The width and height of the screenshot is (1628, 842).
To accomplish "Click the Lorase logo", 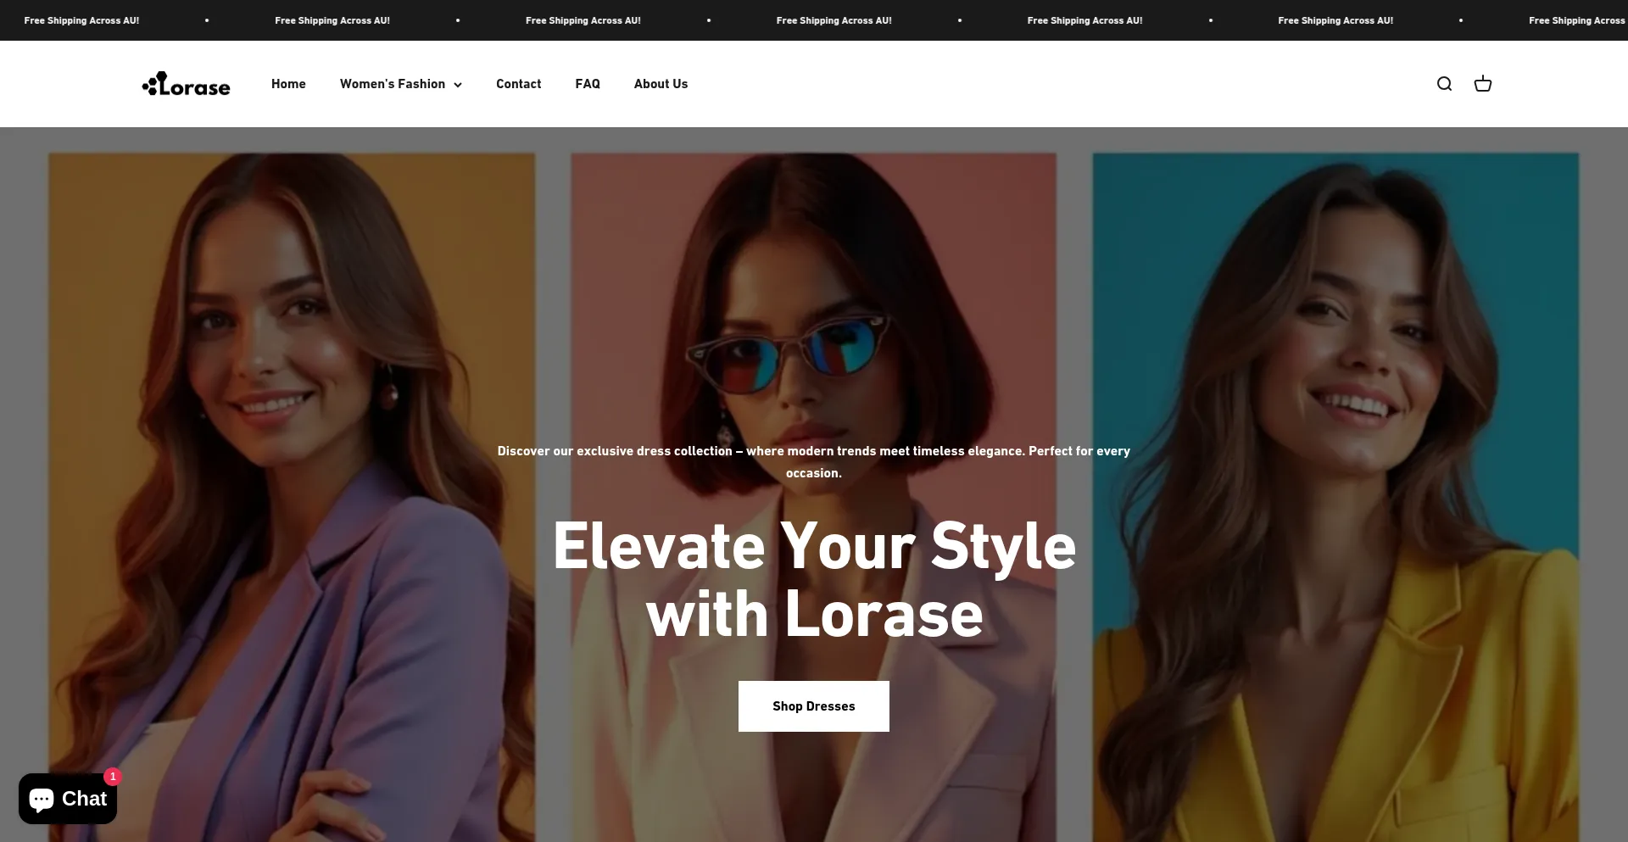I will pos(186,84).
